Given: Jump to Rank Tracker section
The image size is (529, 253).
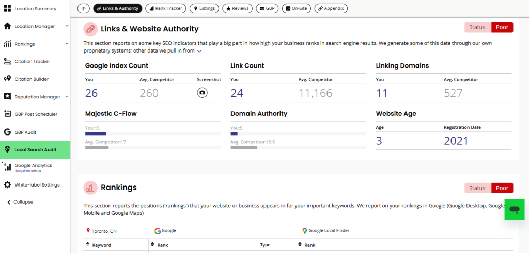Looking at the screenshot, I should (x=166, y=8).
